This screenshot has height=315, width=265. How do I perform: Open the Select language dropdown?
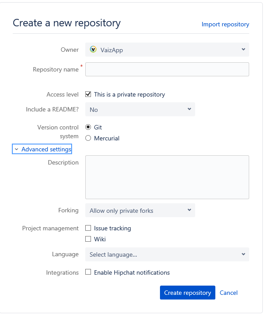(167, 254)
